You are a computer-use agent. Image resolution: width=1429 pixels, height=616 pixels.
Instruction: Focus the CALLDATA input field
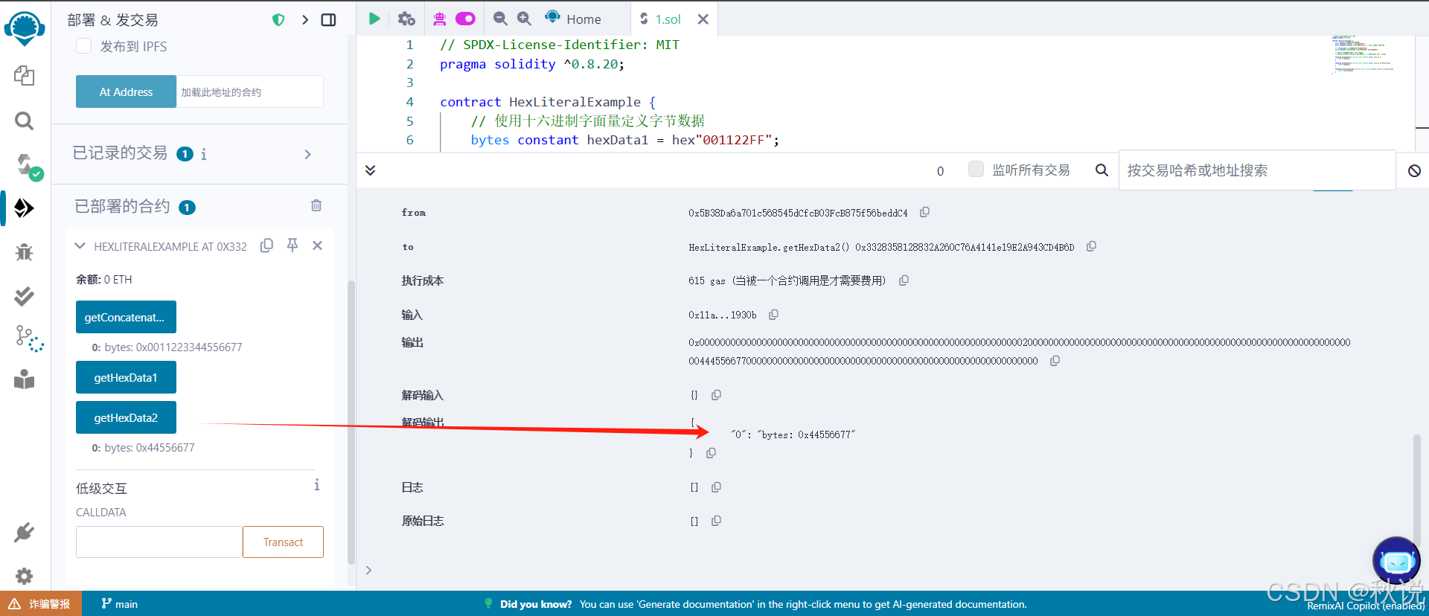tap(159, 542)
